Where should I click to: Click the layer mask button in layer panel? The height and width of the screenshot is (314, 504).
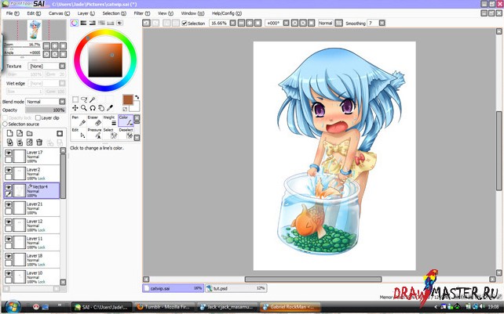[60, 133]
